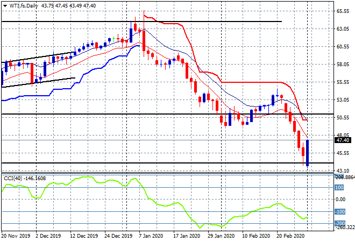Click the 17 Jan 2020 date label
Viewport: 355px width, 242px height.
(187, 236)
